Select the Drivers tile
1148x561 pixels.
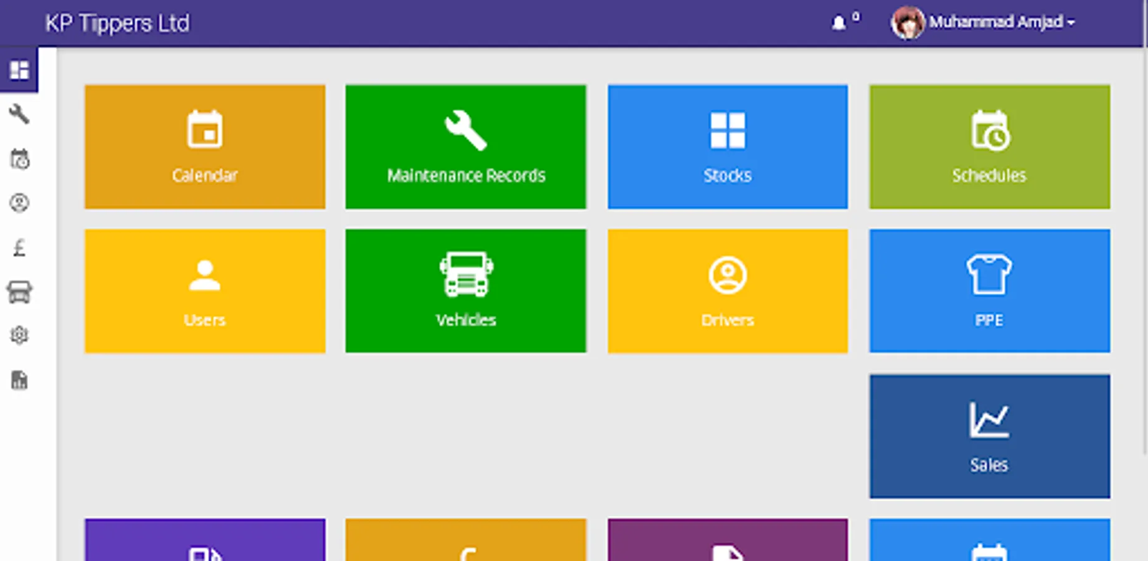click(x=728, y=291)
